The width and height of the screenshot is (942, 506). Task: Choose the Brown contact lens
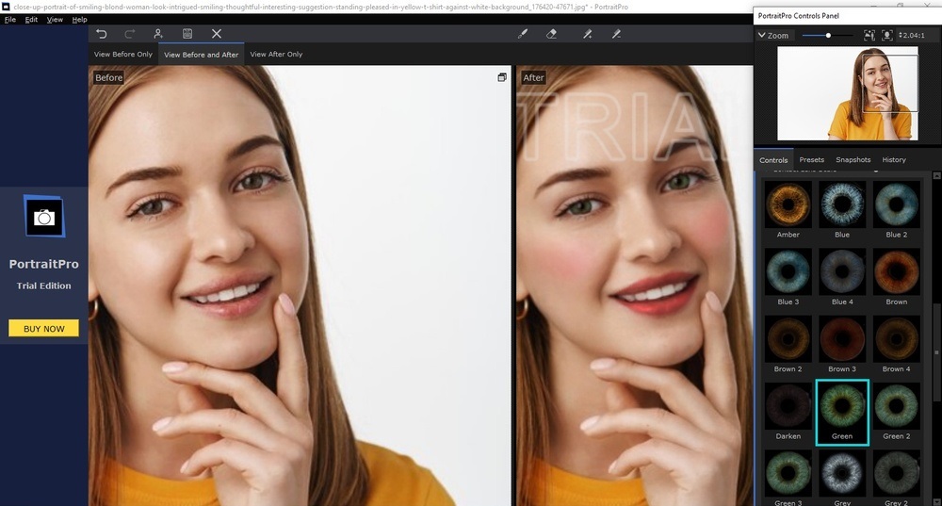[897, 277]
